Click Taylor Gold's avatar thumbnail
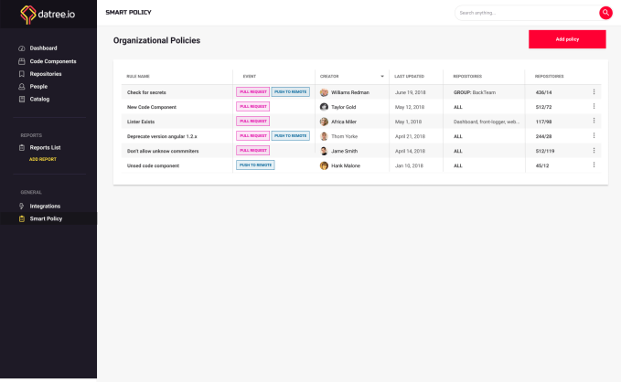Image resolution: width=621 pixels, height=382 pixels. 324,107
